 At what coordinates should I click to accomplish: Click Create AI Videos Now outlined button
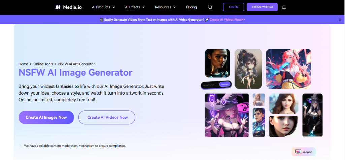107,117
